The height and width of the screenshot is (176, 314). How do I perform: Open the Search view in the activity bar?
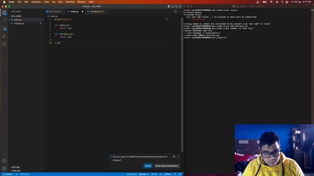tap(4, 20)
